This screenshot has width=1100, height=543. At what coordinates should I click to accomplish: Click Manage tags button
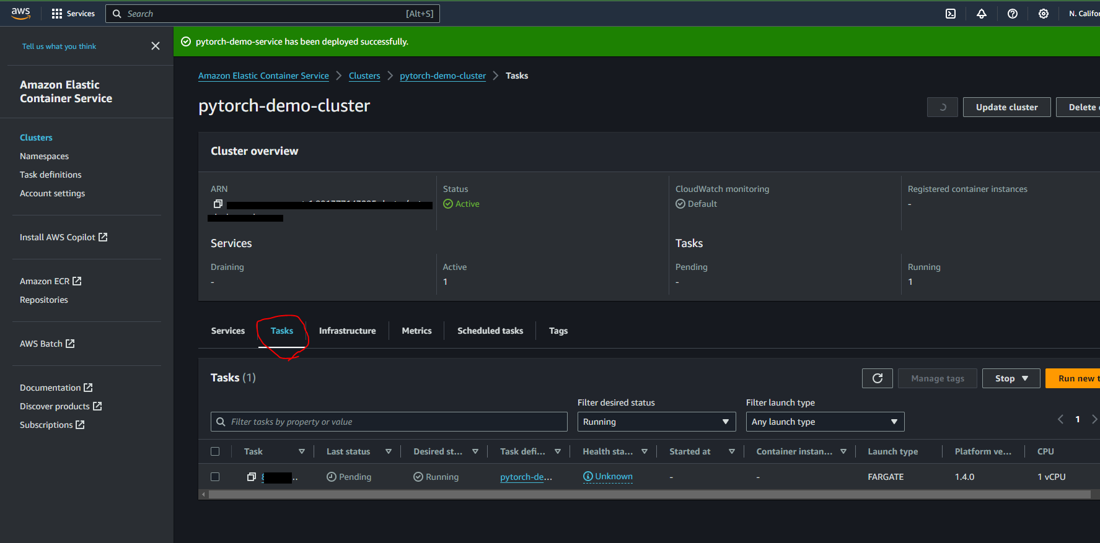tap(938, 378)
